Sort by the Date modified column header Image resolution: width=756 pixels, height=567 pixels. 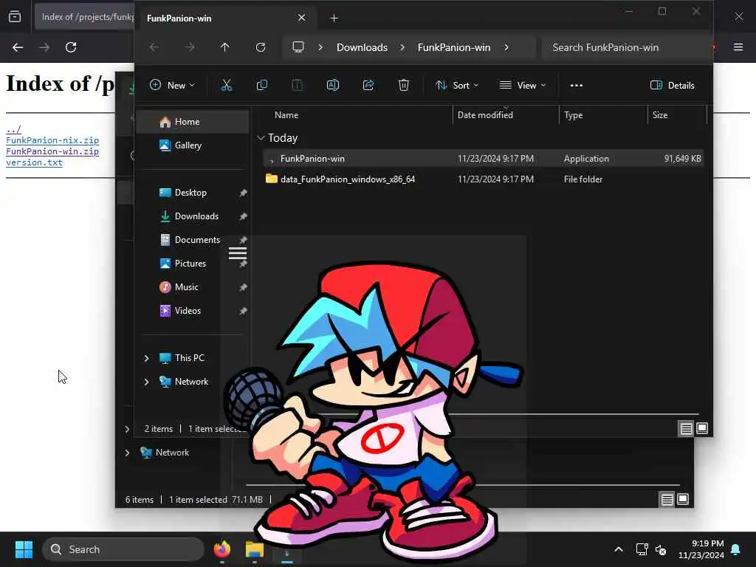[x=485, y=114]
